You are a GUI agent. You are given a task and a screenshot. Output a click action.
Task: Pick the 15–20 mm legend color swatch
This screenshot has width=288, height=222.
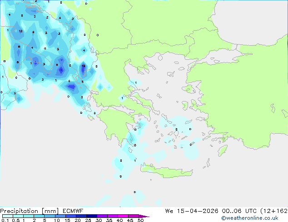click(70, 216)
